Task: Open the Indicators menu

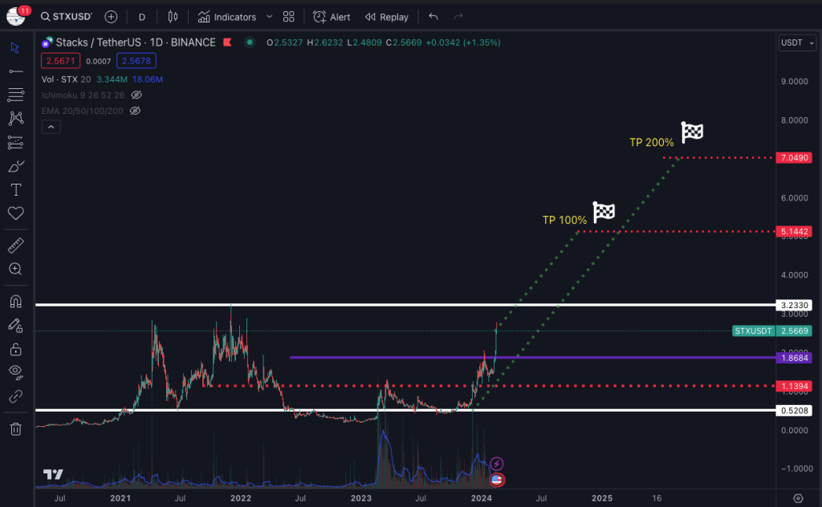Action: (227, 17)
